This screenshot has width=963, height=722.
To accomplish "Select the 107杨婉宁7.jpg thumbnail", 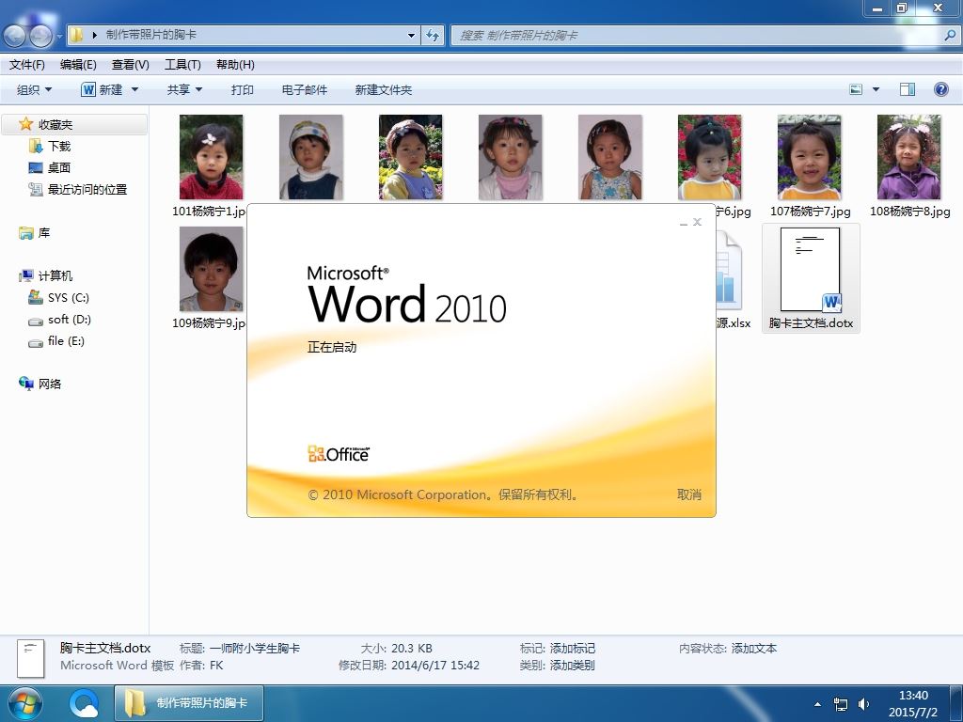I will click(x=810, y=157).
